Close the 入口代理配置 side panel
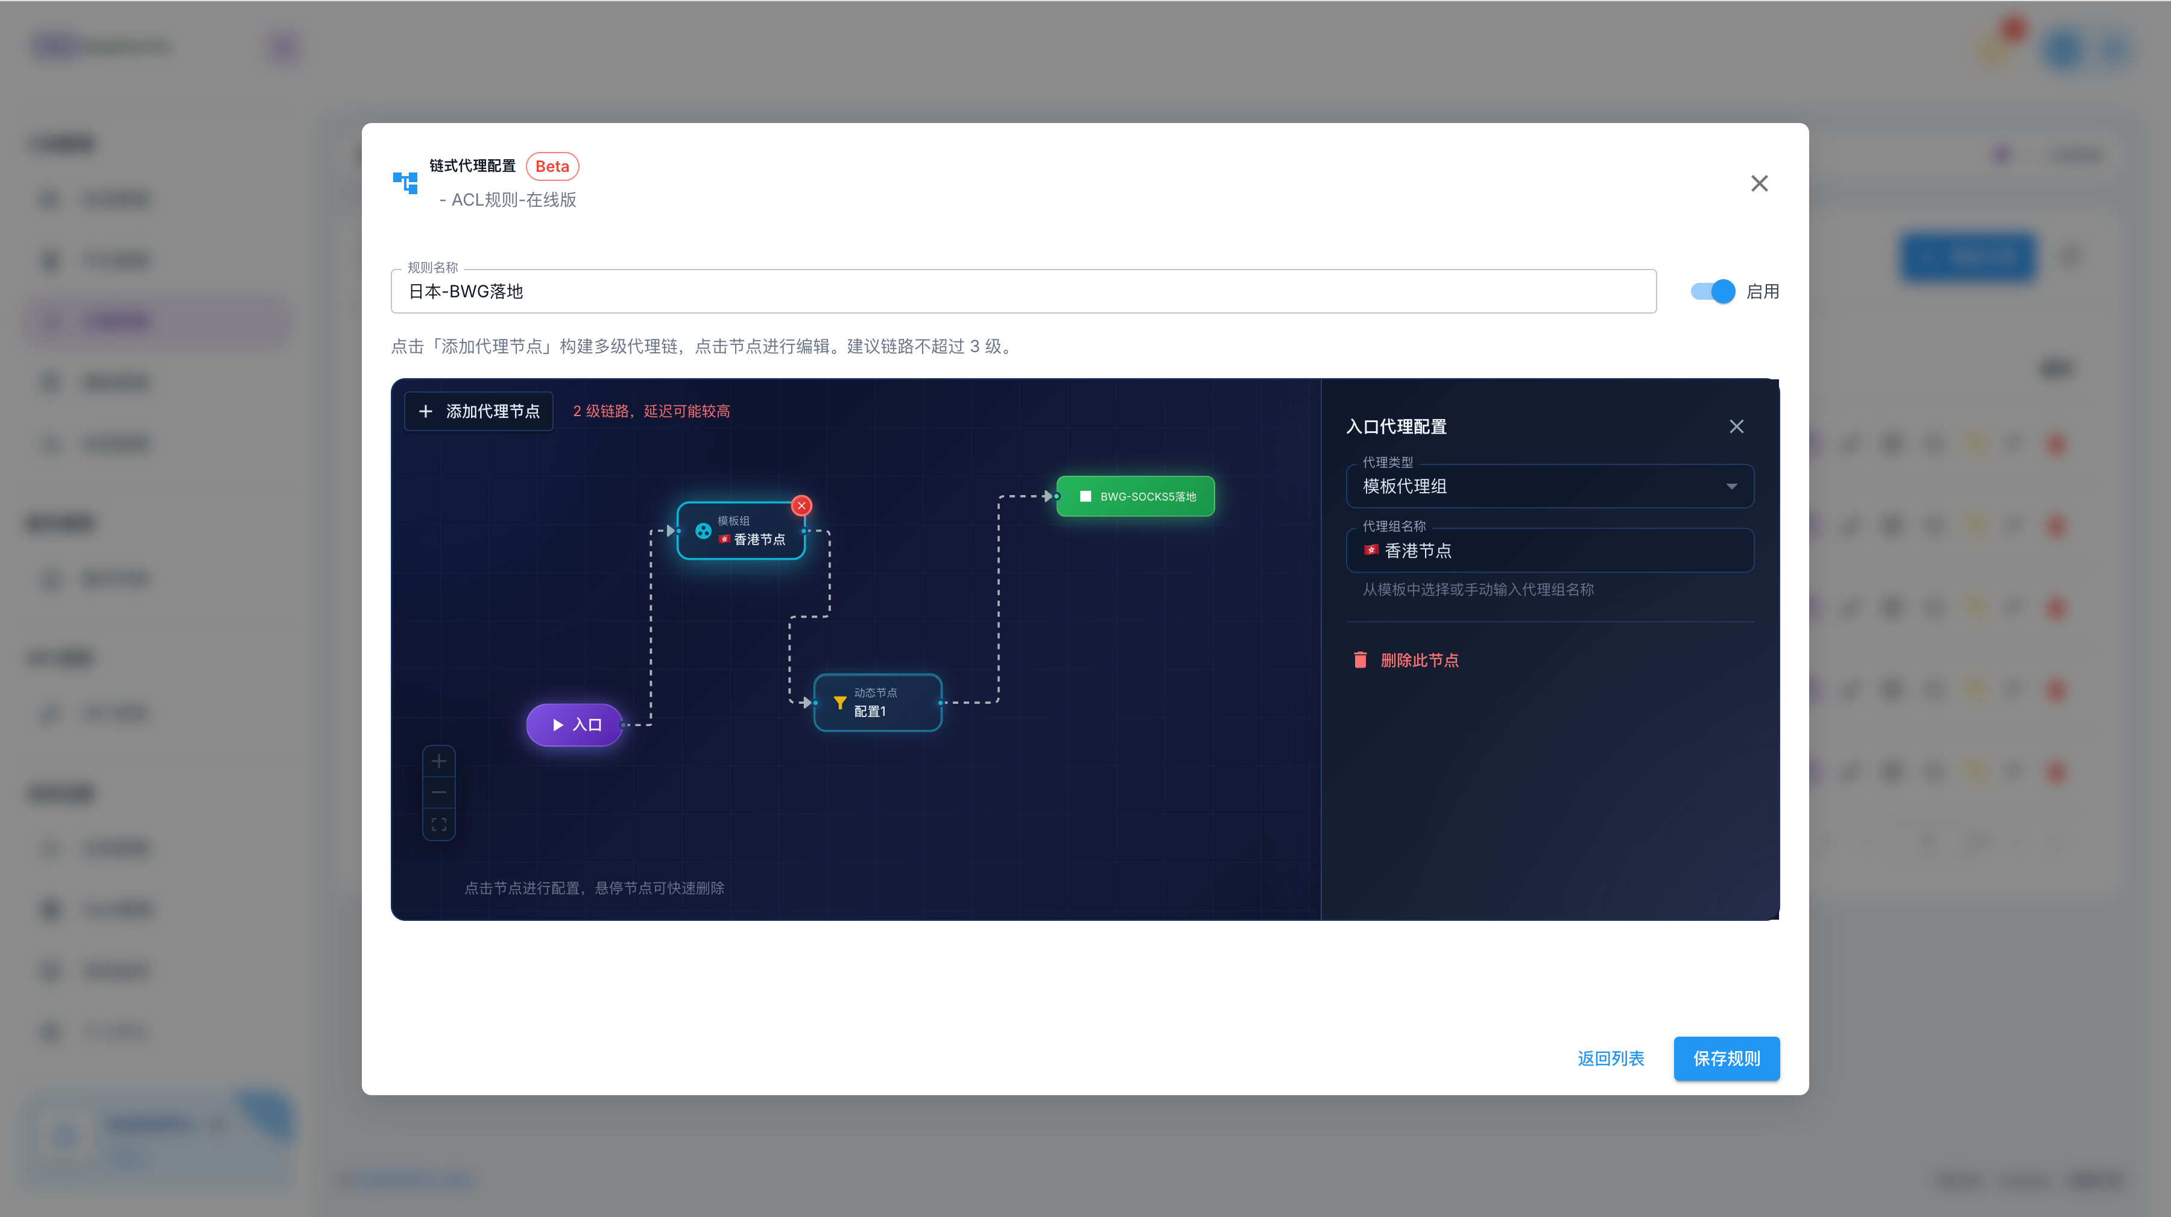The height and width of the screenshot is (1217, 2171). point(1736,426)
